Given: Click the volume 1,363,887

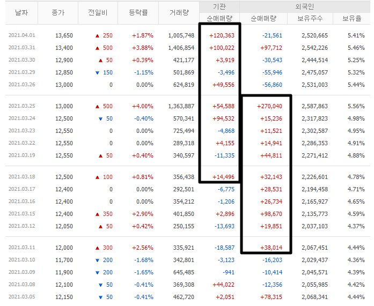Looking at the screenshot, I should tap(181, 106).
